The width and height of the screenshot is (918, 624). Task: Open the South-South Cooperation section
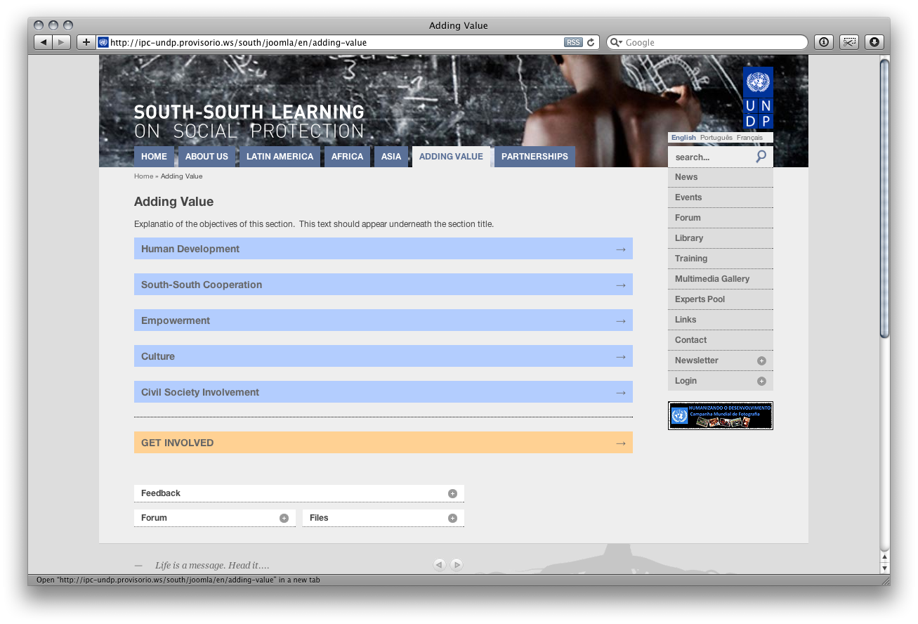coord(383,285)
